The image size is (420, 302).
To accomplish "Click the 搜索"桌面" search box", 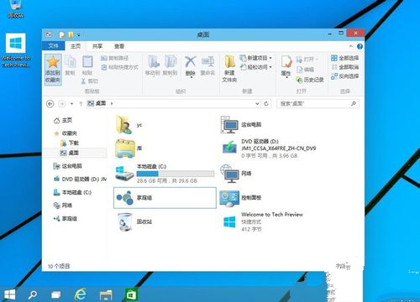I will click(x=318, y=104).
